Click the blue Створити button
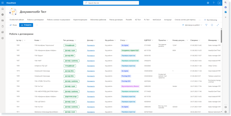Screen dimensions: 231x116 tap(26, 25)
